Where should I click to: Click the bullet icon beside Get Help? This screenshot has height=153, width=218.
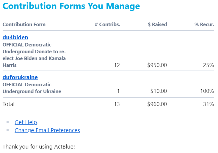click(8, 122)
